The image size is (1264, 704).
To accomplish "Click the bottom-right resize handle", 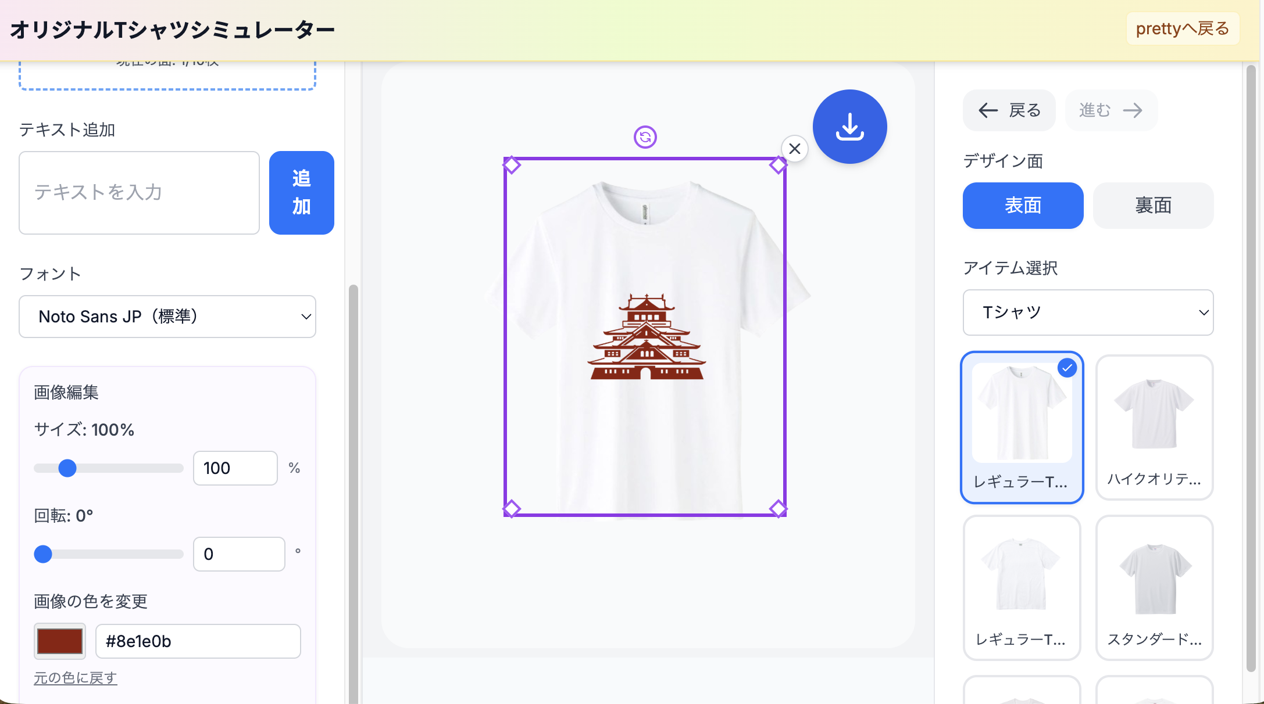I will pyautogui.click(x=779, y=509).
